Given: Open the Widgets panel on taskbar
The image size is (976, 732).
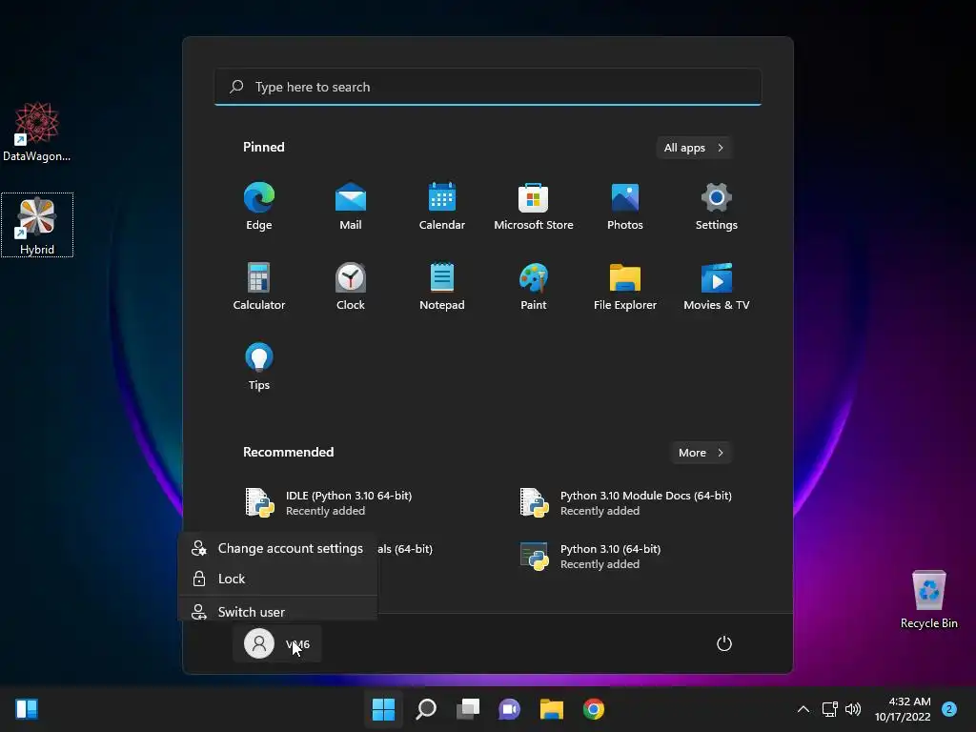Looking at the screenshot, I should 27,709.
